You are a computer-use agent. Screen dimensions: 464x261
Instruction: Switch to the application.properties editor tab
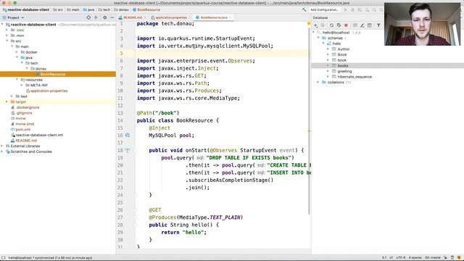171,17
